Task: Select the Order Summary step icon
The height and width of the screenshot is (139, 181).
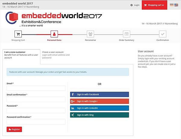Action: click(126, 34)
